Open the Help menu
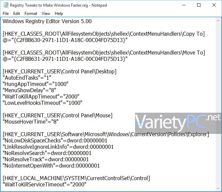Viewport: 222px width, 192px height. [x=59, y=14]
